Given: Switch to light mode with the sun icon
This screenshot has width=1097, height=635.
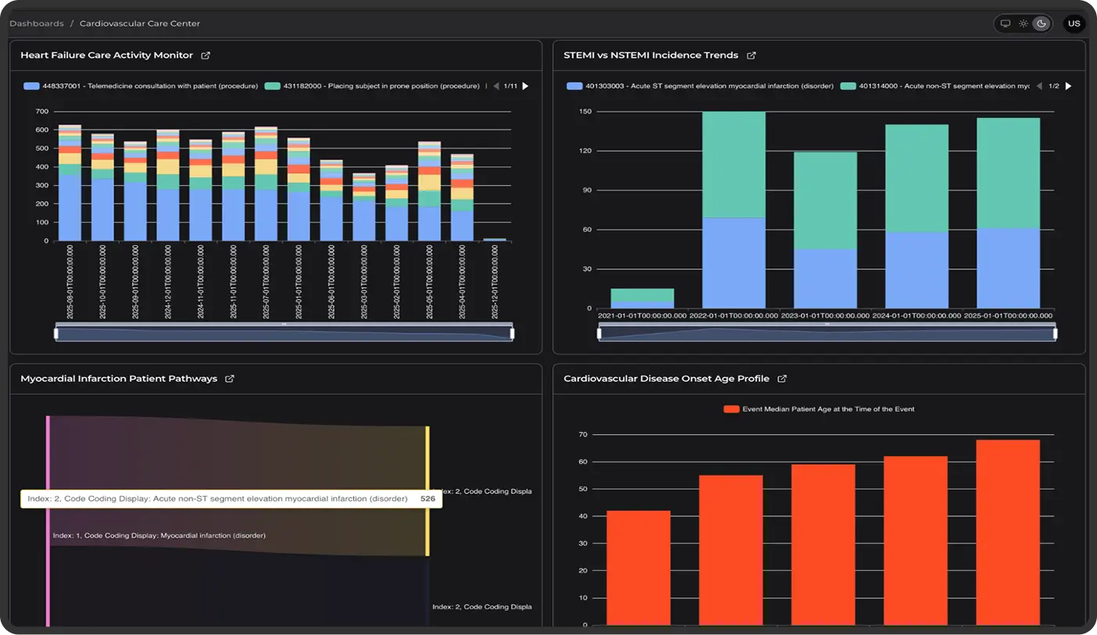Looking at the screenshot, I should tap(1023, 23).
